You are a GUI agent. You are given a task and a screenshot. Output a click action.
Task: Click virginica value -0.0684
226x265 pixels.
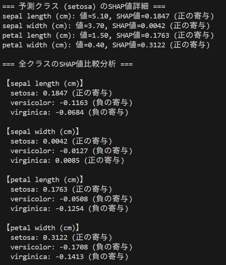pyautogui.click(x=70, y=113)
